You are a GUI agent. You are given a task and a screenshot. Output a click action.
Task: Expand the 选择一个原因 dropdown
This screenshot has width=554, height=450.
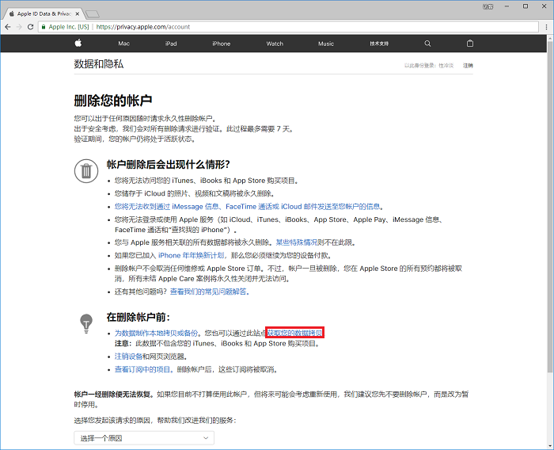coord(144,438)
